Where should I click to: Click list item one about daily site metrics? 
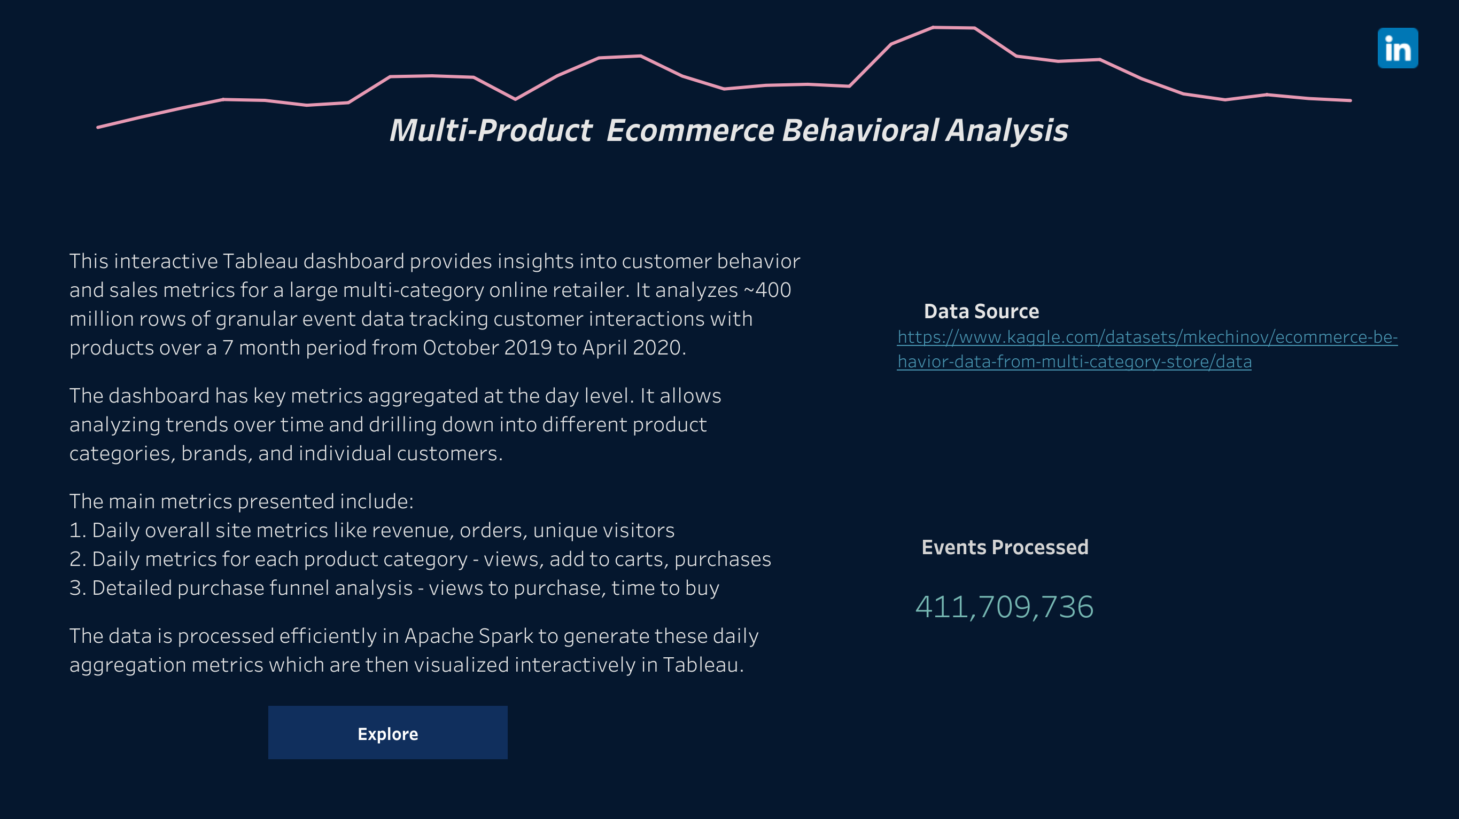click(372, 530)
